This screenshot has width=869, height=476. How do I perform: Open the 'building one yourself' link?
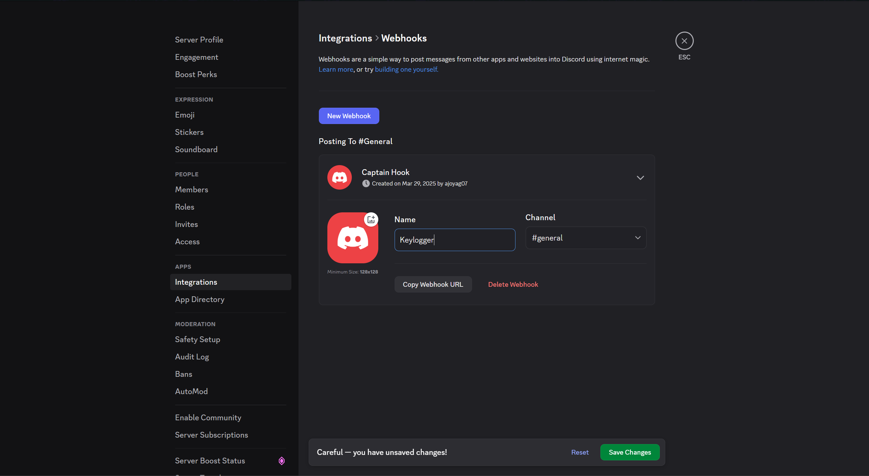pyautogui.click(x=406, y=69)
